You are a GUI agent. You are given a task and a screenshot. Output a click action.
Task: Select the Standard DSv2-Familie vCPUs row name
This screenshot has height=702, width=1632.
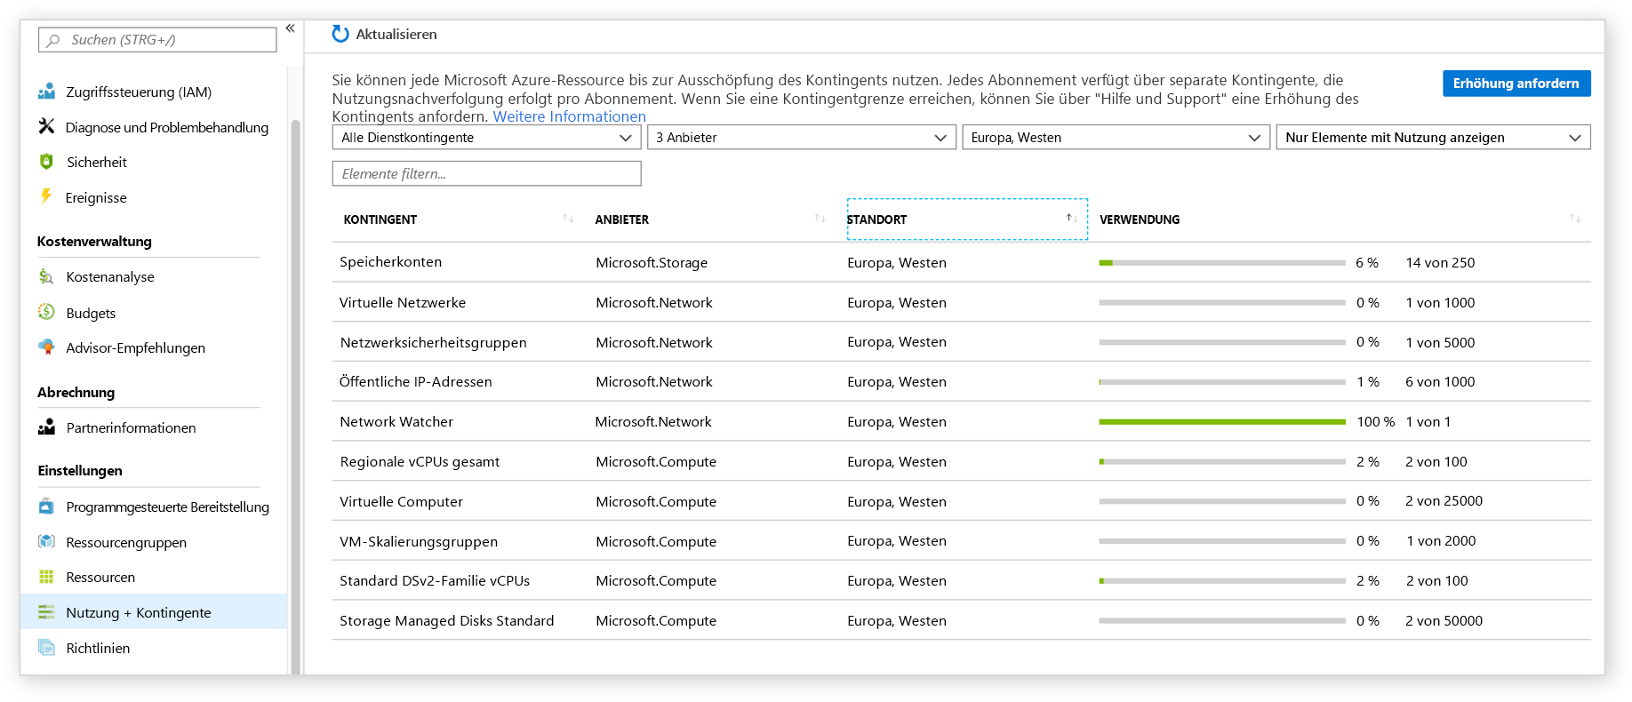click(x=435, y=581)
